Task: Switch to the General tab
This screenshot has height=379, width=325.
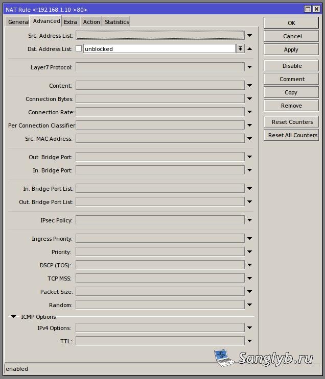Action: (x=17, y=22)
